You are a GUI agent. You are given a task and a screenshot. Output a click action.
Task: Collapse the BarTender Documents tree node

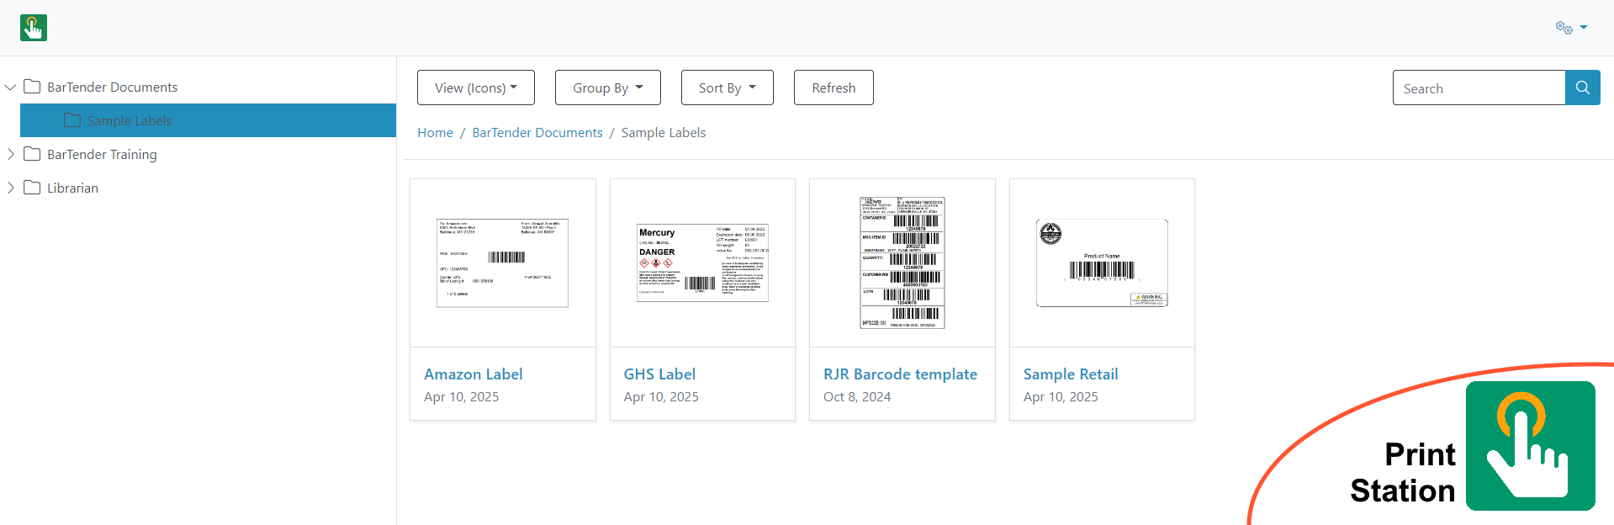(x=11, y=87)
